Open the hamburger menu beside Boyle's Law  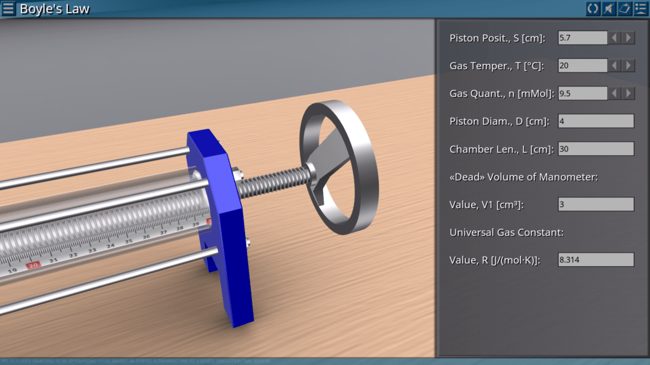click(9, 9)
